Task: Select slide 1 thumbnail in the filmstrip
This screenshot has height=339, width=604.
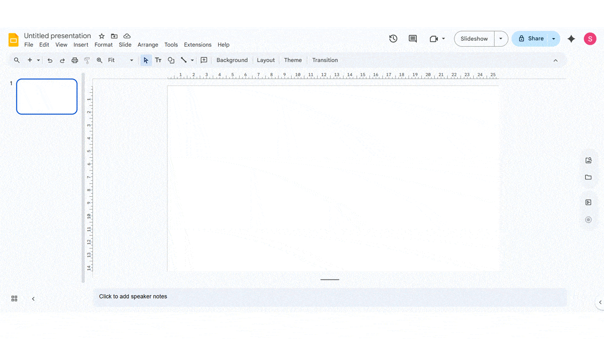Action: tap(46, 97)
